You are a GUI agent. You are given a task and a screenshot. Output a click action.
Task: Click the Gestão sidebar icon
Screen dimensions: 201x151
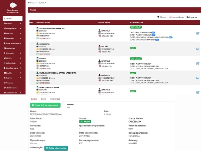coord(5,23)
